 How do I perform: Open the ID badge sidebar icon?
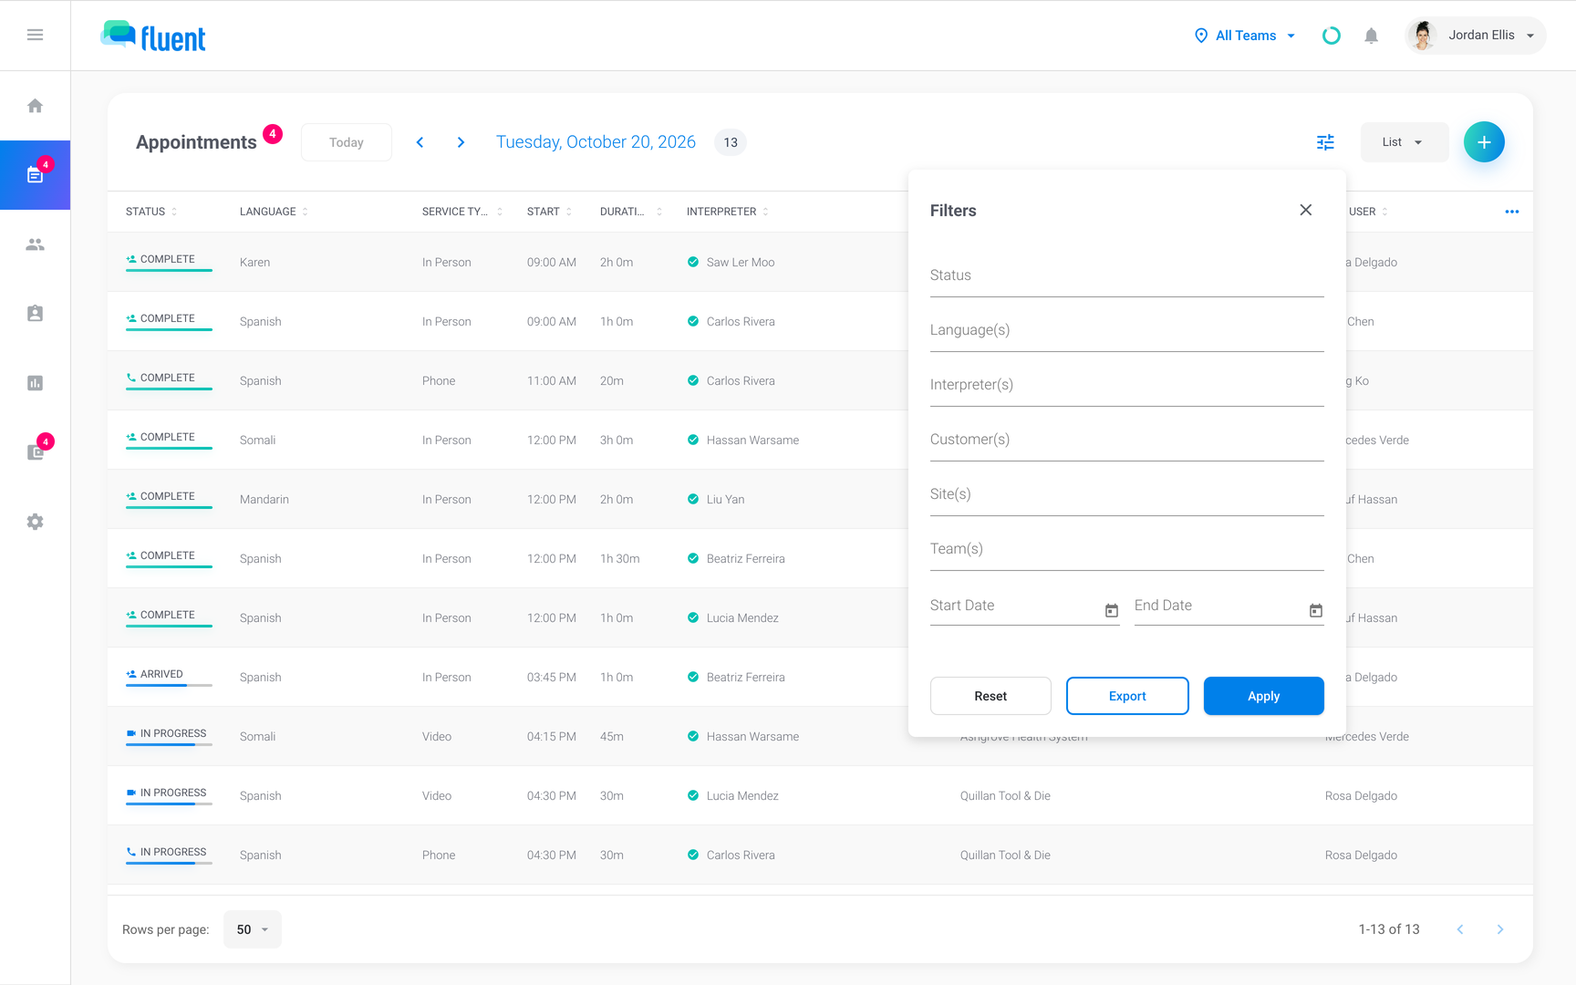coord(35,314)
